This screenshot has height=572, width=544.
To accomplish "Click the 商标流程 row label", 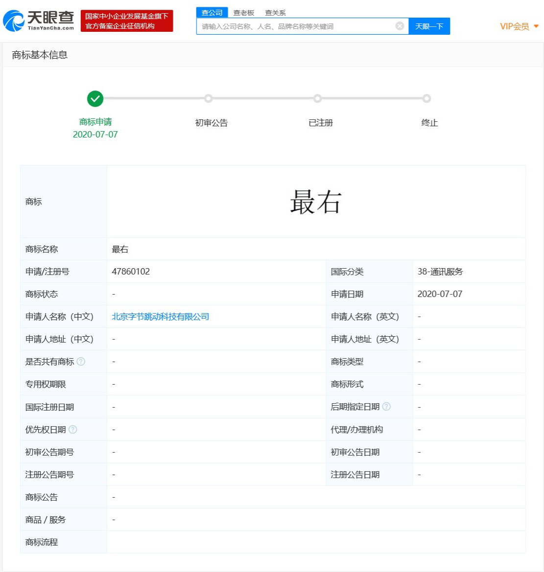I will coord(42,542).
